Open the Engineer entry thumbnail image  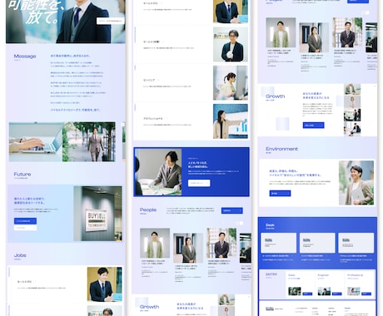point(324,291)
